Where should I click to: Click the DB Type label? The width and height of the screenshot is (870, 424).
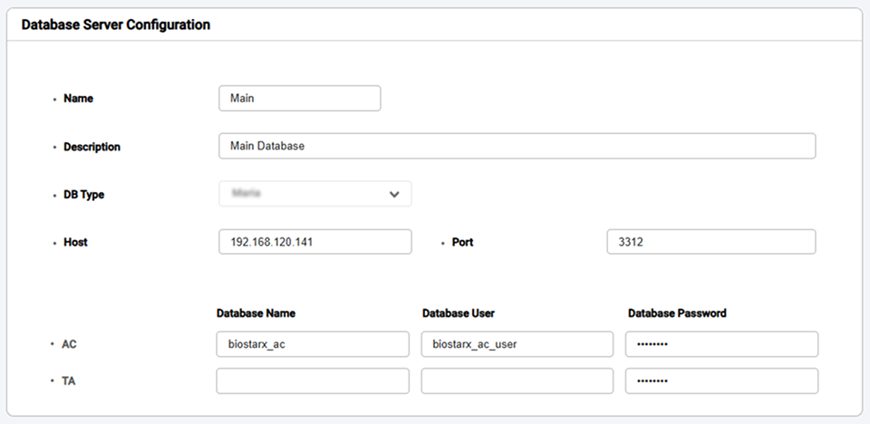pos(83,195)
